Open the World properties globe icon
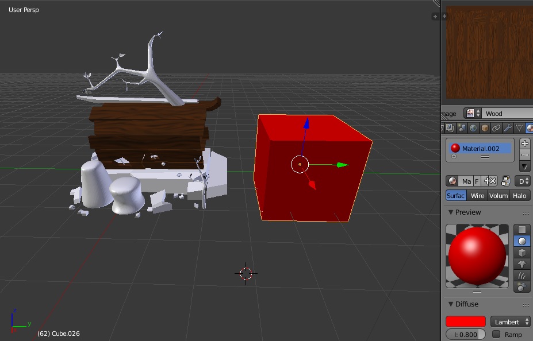The width and height of the screenshot is (533, 341). click(x=473, y=127)
